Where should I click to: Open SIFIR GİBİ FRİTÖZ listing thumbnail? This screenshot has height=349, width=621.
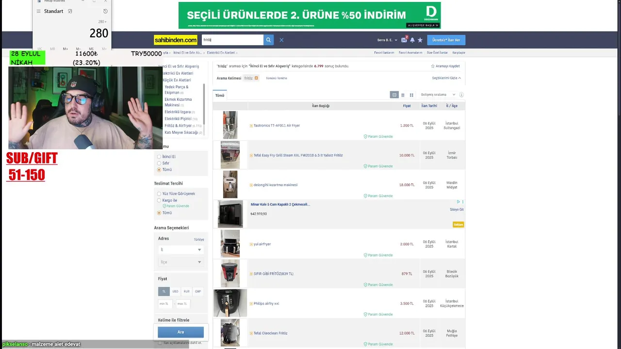click(x=230, y=273)
